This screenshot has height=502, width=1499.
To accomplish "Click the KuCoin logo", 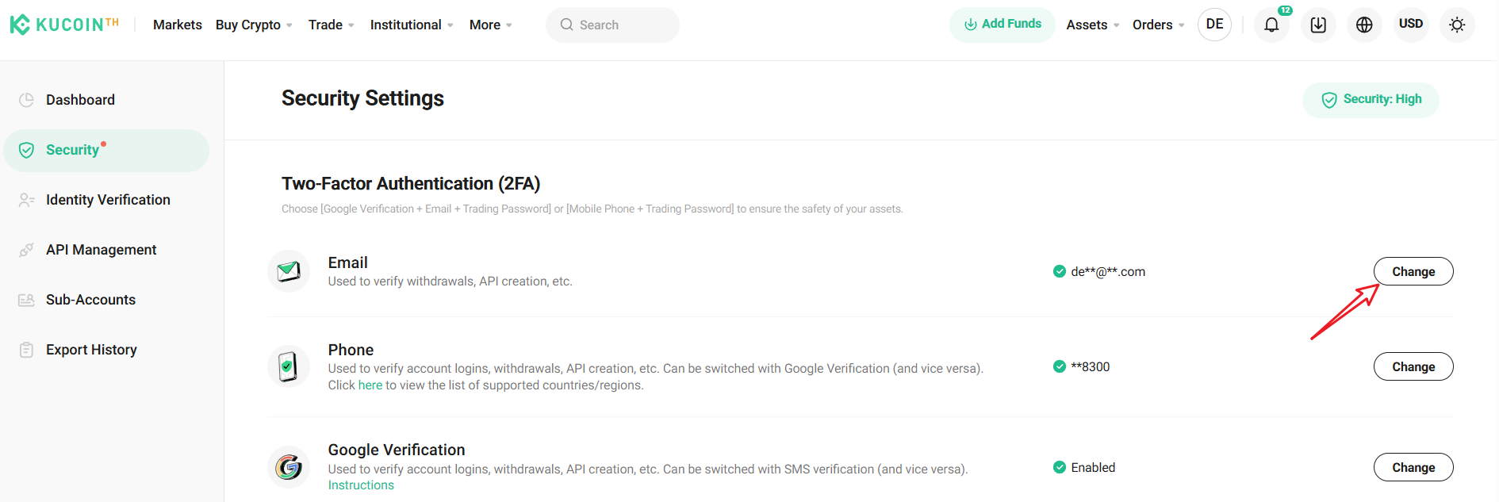I will (x=63, y=24).
